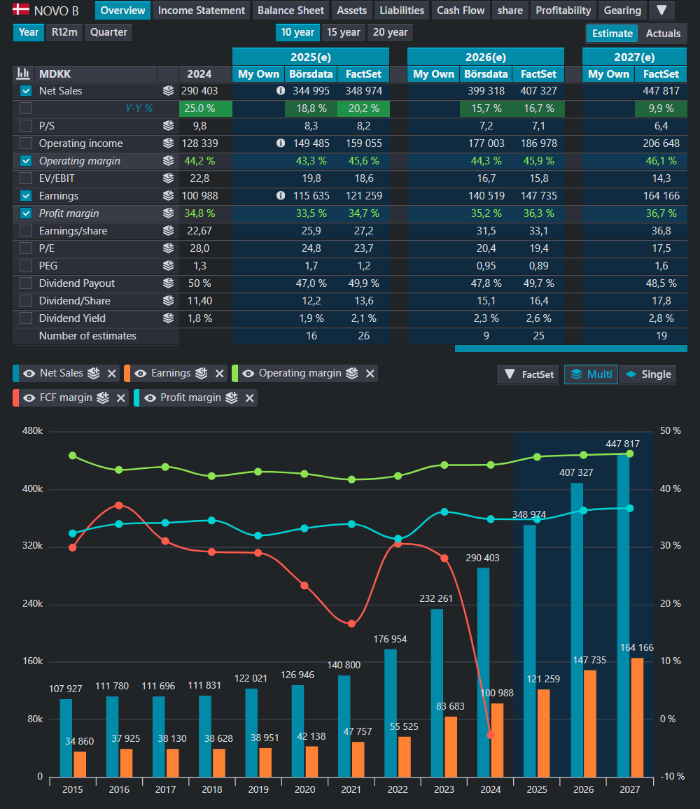The width and height of the screenshot is (700, 809).
Task: Click the Estimate view button
Action: [x=612, y=34]
